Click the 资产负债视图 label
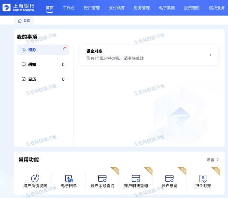 (x=35, y=186)
